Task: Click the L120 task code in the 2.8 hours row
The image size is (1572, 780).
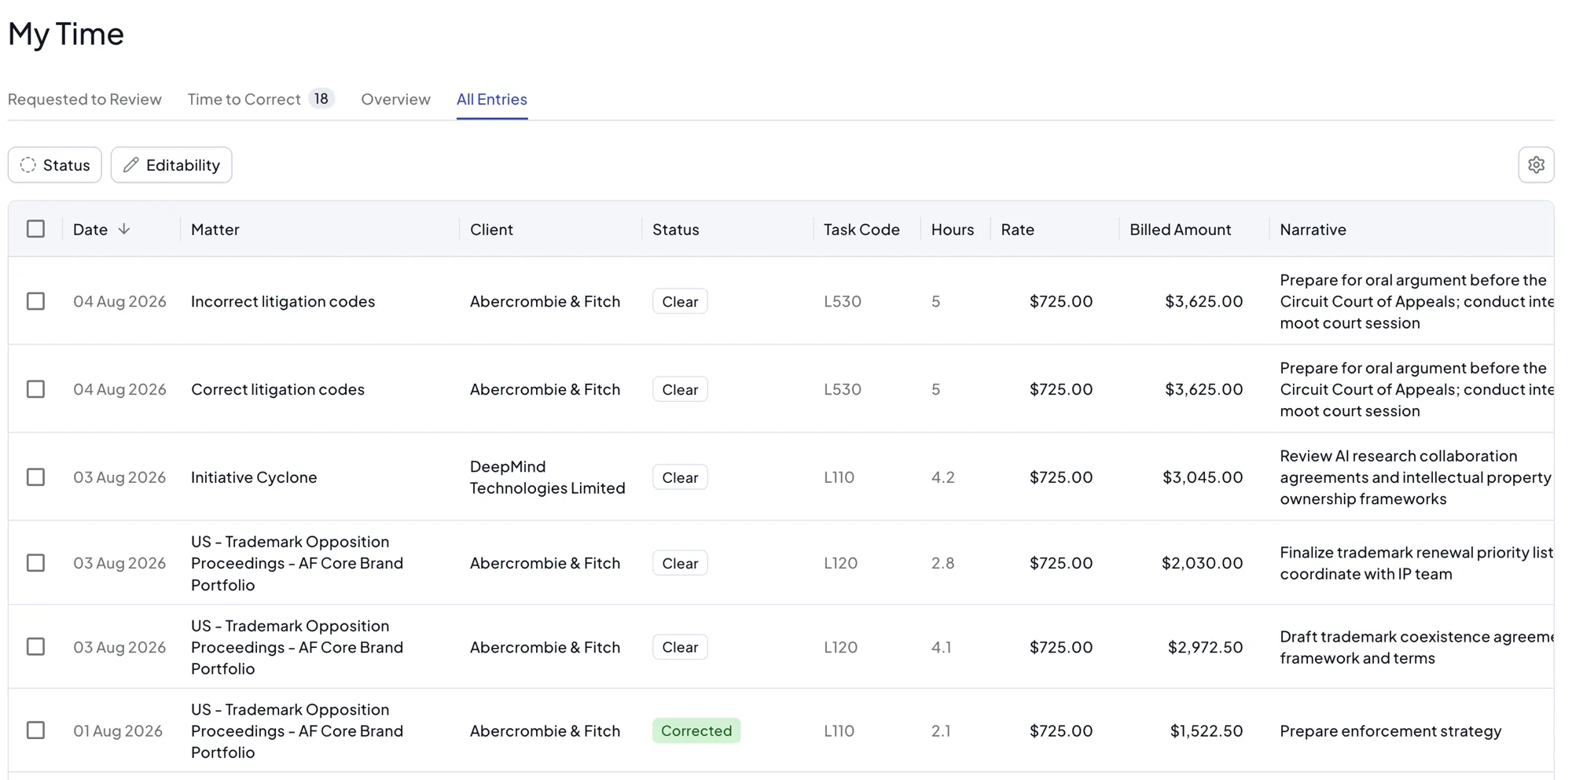Action: [840, 563]
